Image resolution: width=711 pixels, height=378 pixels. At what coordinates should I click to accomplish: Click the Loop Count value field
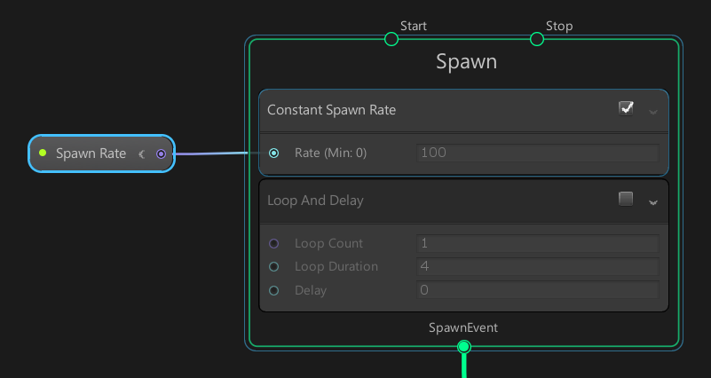click(537, 243)
